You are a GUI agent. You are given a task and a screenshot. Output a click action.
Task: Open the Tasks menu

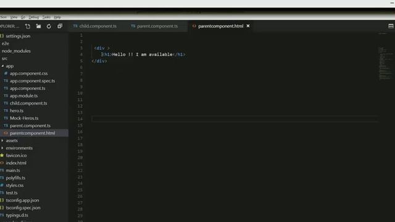pos(46,17)
